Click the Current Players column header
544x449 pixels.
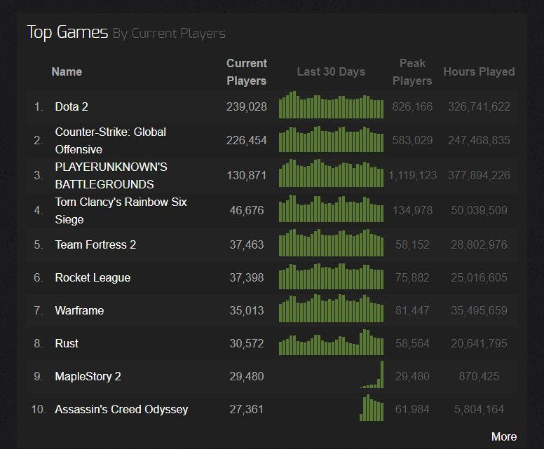pos(246,72)
